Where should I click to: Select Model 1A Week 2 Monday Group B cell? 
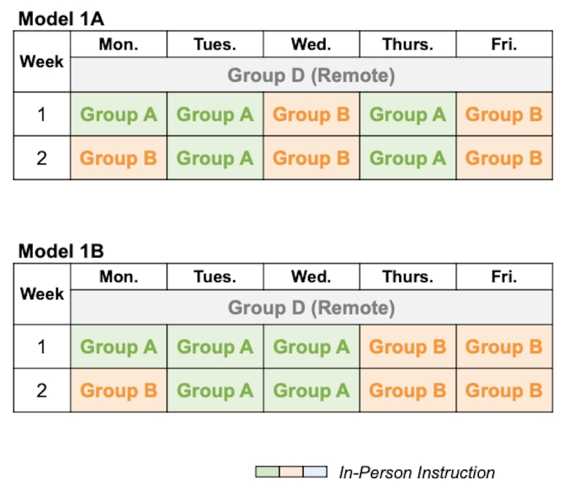coord(119,158)
